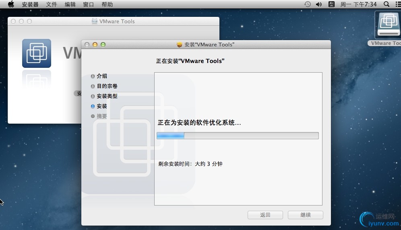401x230 pixels.
Task: Click the 返回 button
Action: coord(265,215)
